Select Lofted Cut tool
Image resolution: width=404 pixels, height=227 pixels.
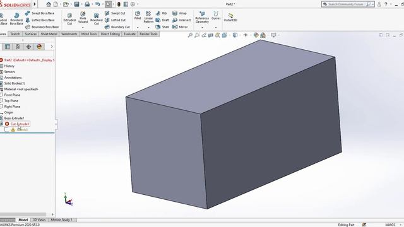[115, 20]
